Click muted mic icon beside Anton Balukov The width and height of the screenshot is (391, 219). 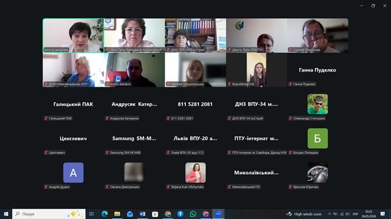tap(107, 84)
